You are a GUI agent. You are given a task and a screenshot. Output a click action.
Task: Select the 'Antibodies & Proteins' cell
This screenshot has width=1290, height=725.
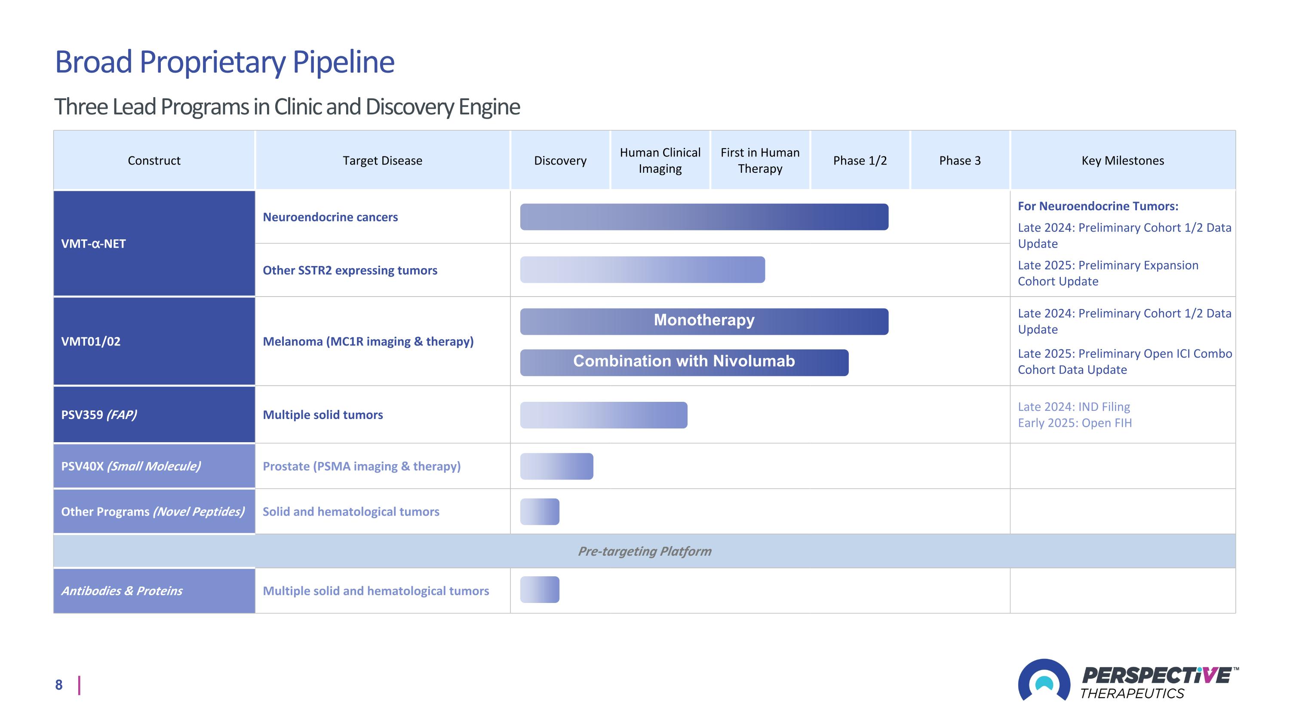[x=154, y=590]
